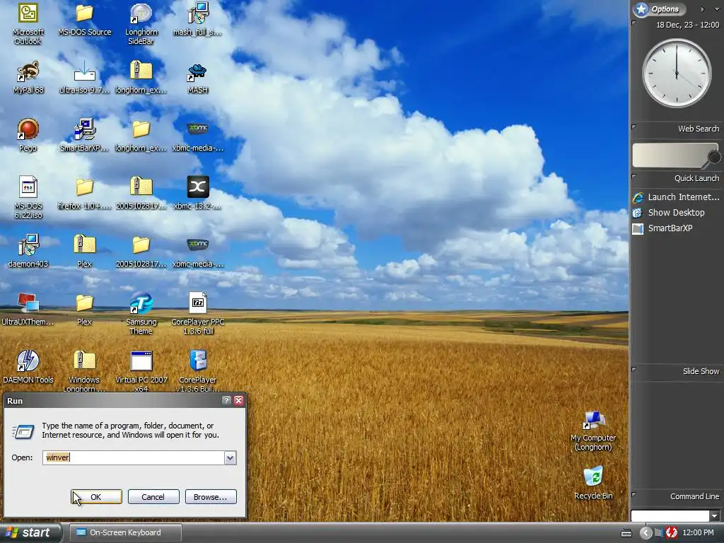The height and width of the screenshot is (543, 724).
Task: Collapse the Quick Launch panel corner toggle
Action: (x=634, y=176)
